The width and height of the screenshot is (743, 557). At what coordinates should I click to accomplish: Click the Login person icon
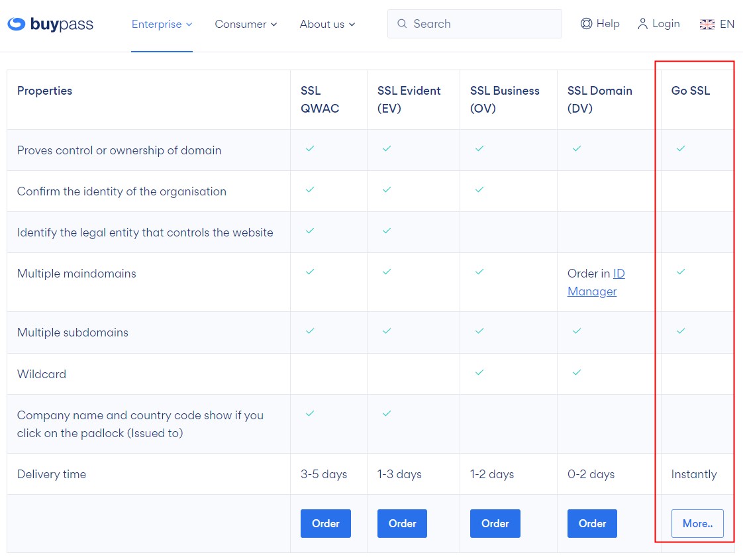click(x=642, y=24)
